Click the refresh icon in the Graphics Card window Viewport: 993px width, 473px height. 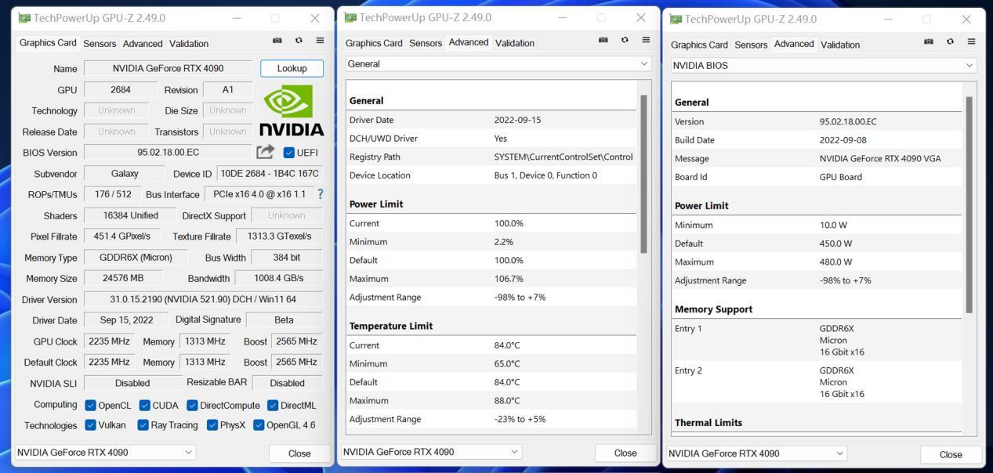[299, 41]
